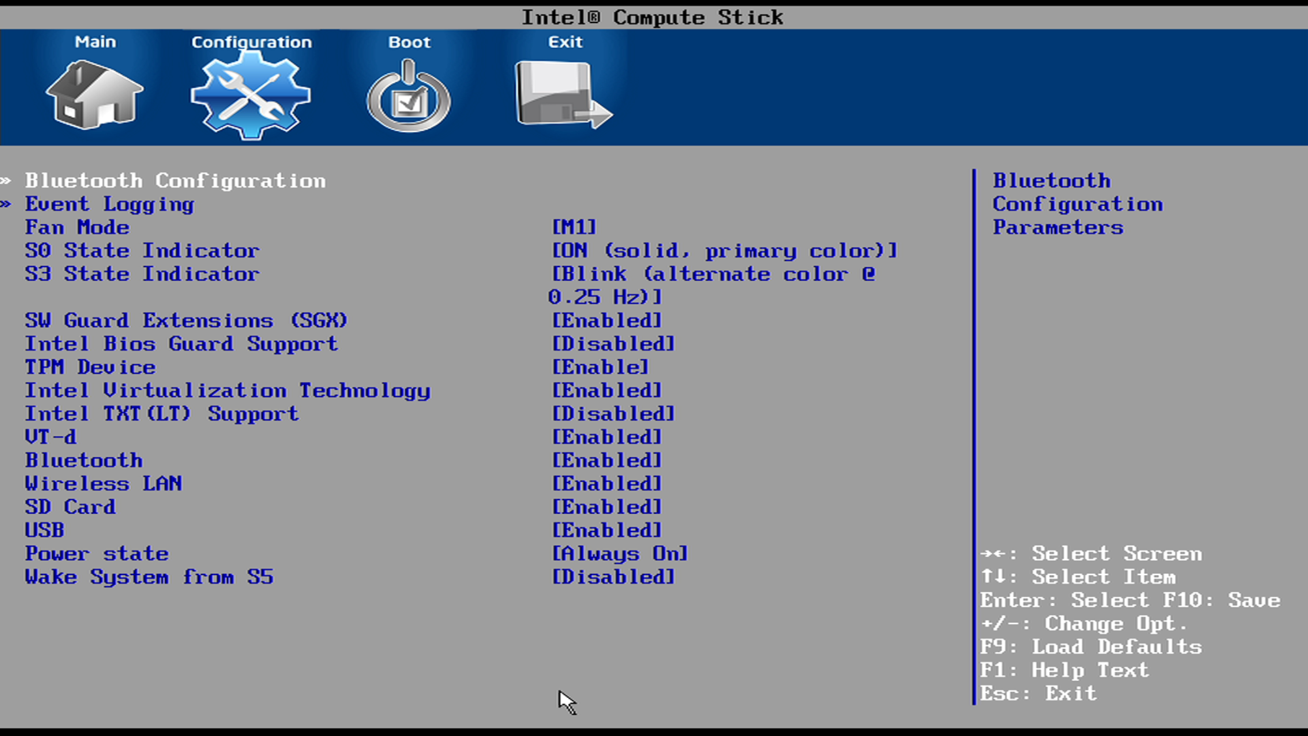This screenshot has height=736, width=1308.
Task: Open the Boot tab label
Action: (x=409, y=42)
